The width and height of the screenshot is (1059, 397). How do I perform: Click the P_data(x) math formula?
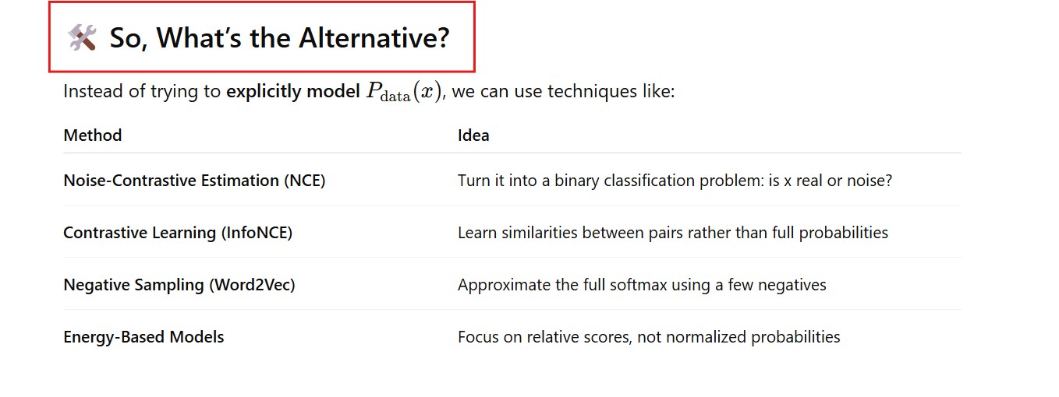pyautogui.click(x=404, y=92)
